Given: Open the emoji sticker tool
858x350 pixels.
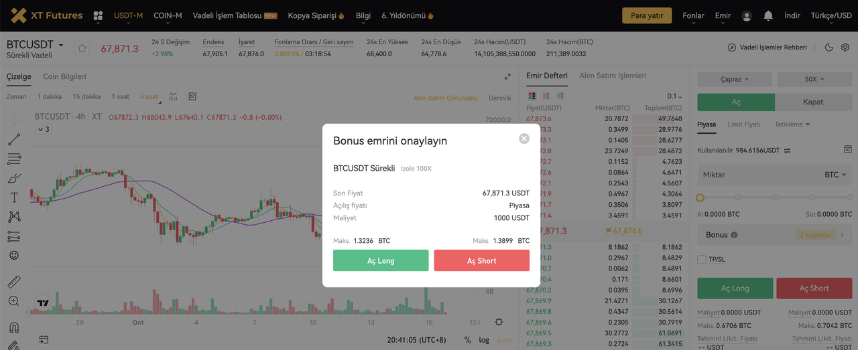Looking at the screenshot, I should tap(14, 256).
